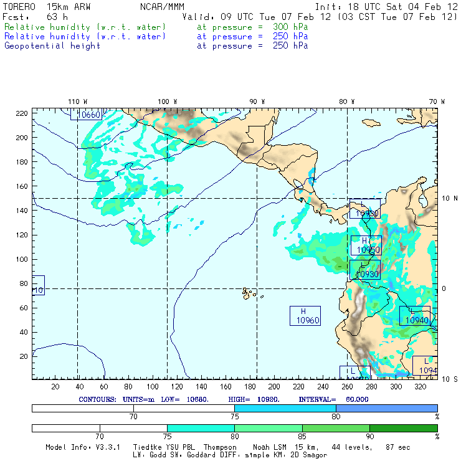The width and height of the screenshot is (461, 461).
Task: Click the cyan 75–80% segment on the 250 hPa color bar
Action: [285, 408]
